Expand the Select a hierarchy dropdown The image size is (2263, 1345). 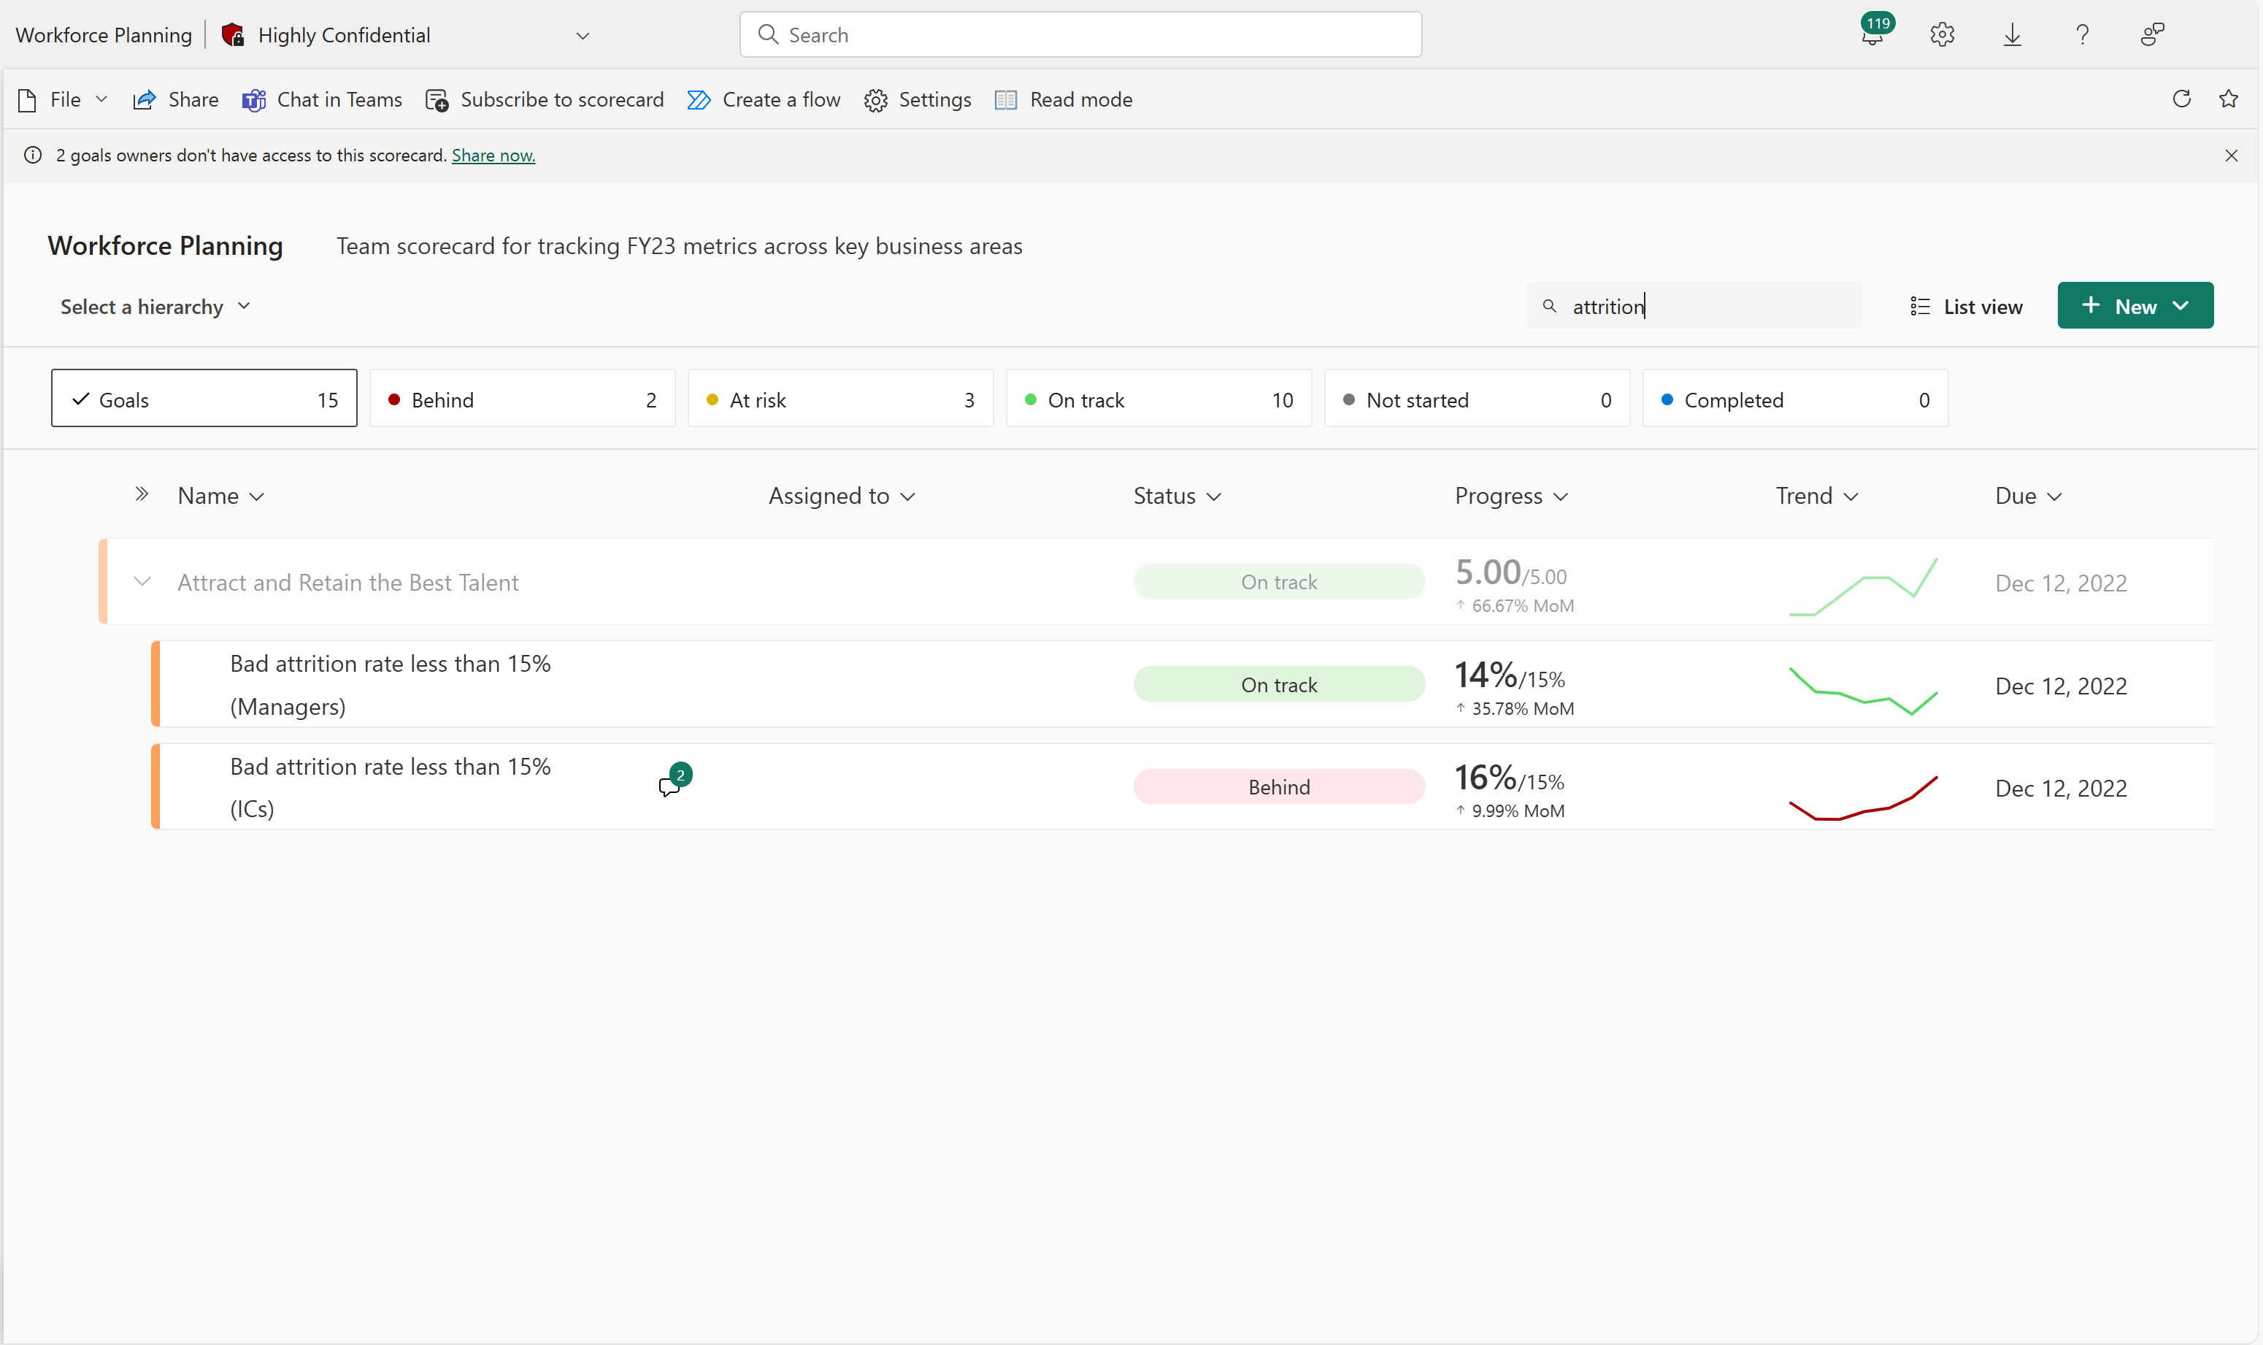[153, 306]
